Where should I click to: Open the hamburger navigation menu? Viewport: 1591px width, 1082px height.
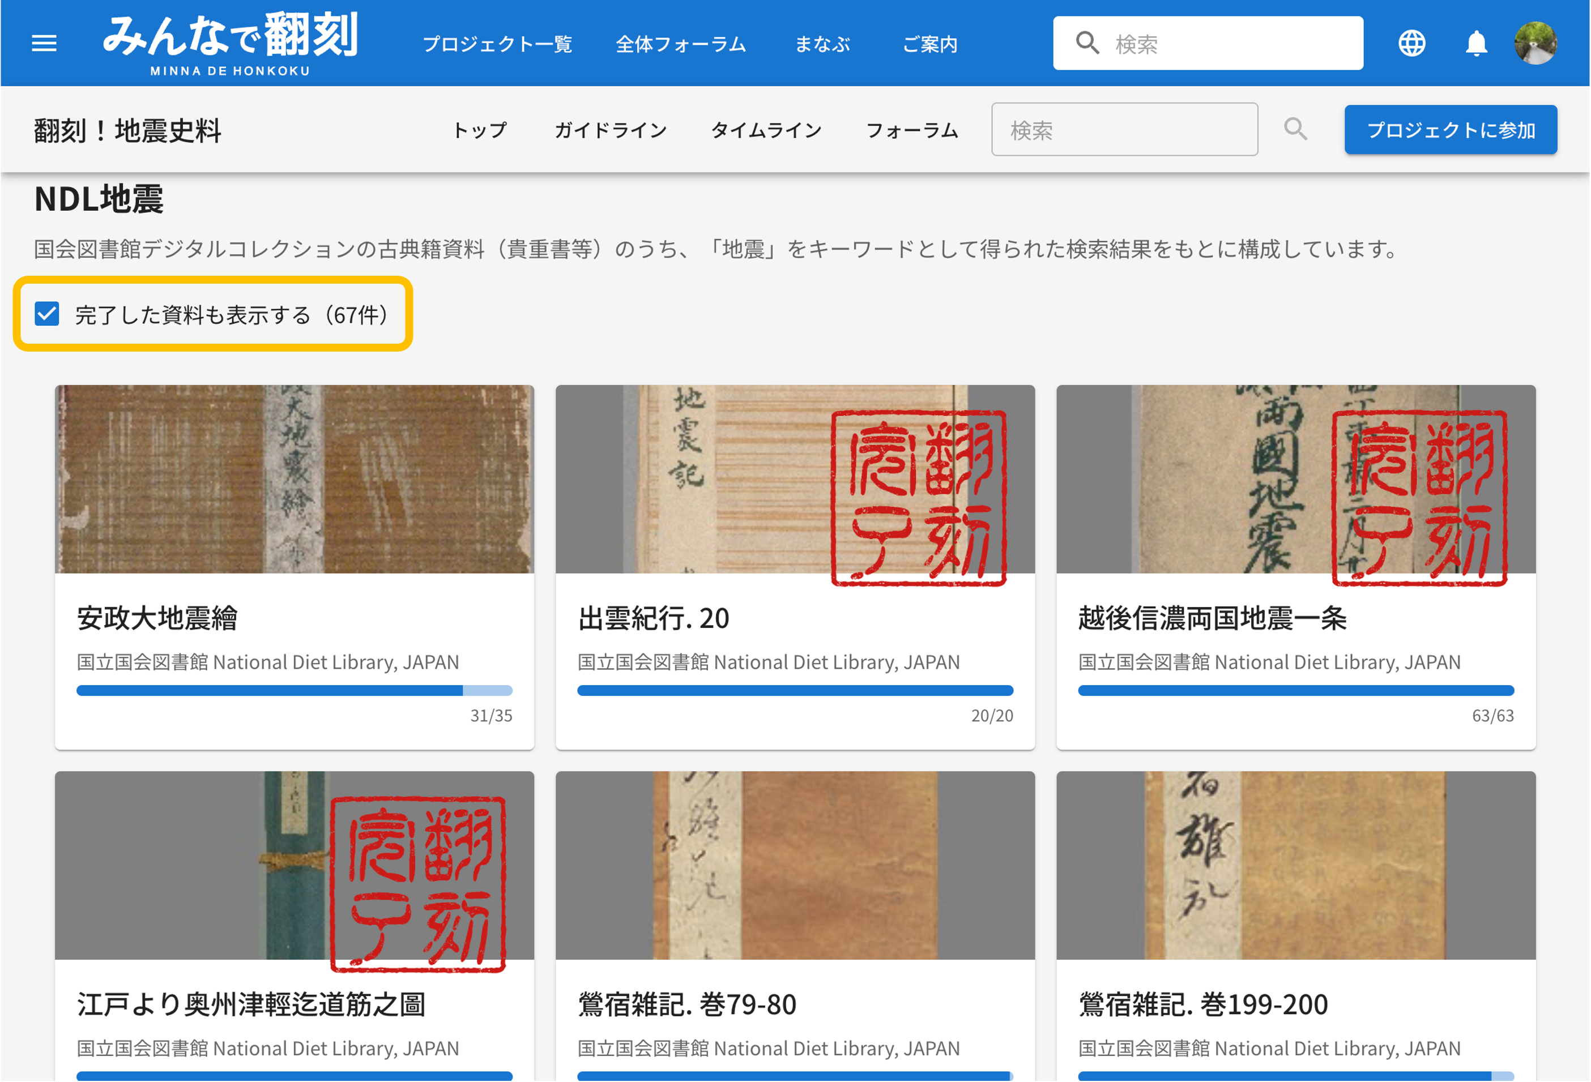pos(44,43)
